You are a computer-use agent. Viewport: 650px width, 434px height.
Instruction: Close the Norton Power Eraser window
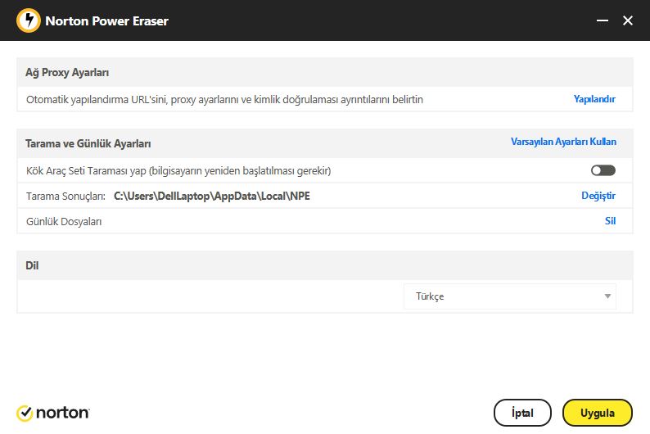coord(628,20)
